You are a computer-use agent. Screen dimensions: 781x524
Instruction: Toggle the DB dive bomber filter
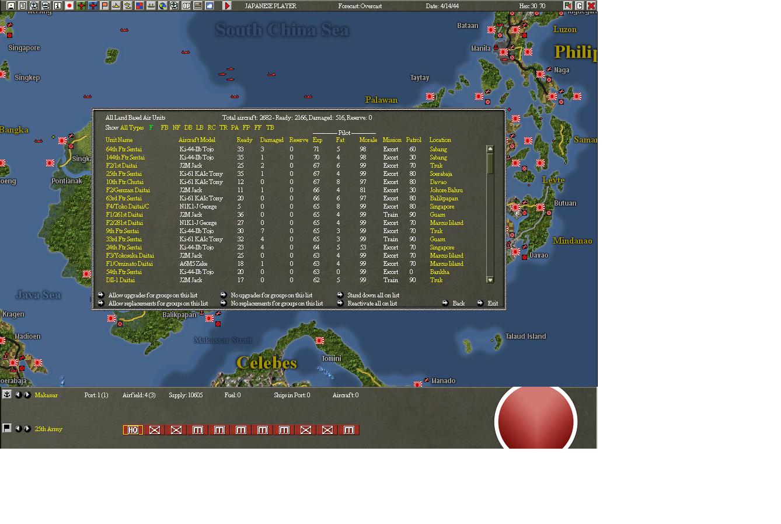(x=188, y=127)
